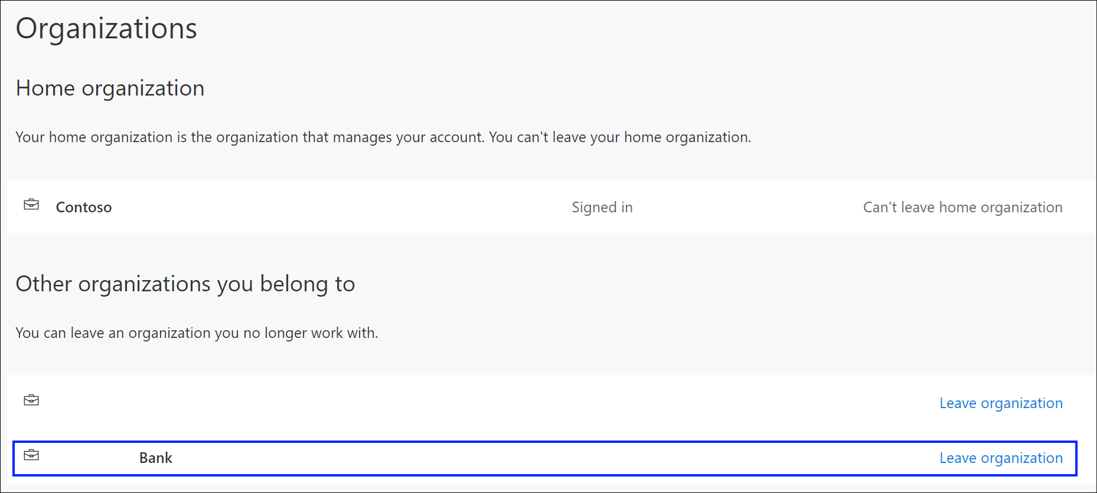Click the Other organizations you belong to heading
1097x493 pixels.
click(185, 284)
